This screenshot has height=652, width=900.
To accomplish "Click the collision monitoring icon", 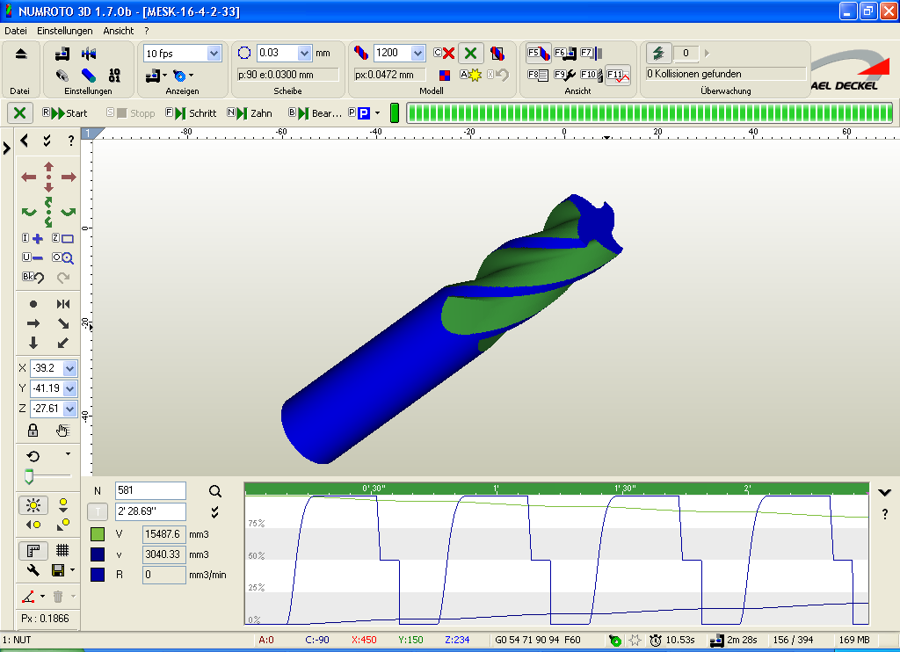I will coord(659,54).
